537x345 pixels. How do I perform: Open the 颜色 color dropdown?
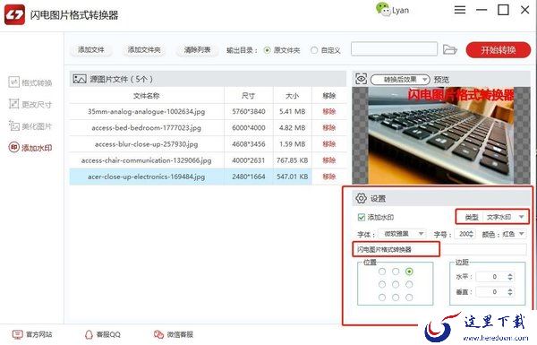click(x=513, y=234)
